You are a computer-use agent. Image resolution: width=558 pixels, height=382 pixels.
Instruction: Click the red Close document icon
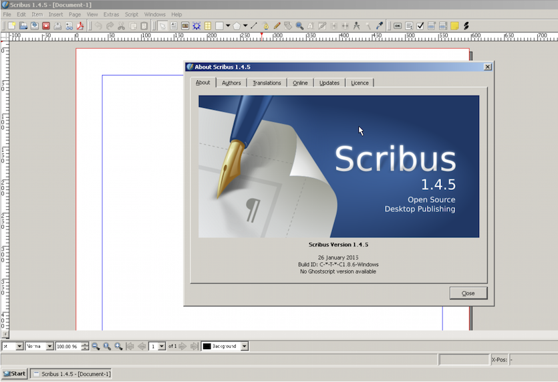coord(46,25)
